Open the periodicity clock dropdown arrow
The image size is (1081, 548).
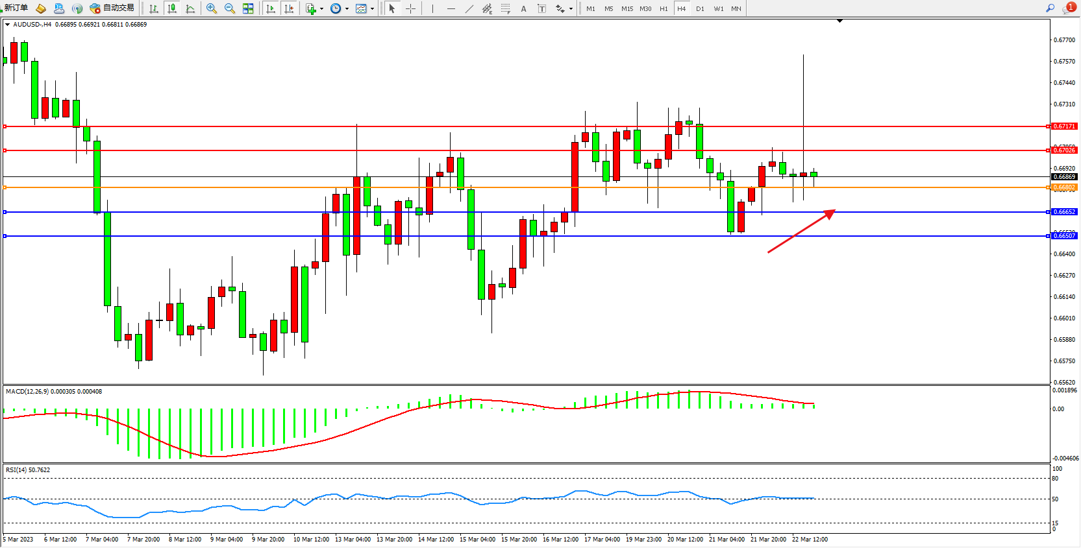(x=347, y=9)
